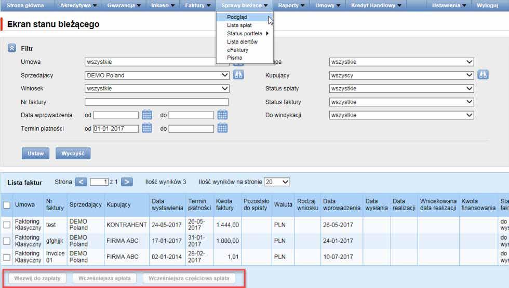
Task: Open Strona główna in top navigation
Action: [x=25, y=6]
